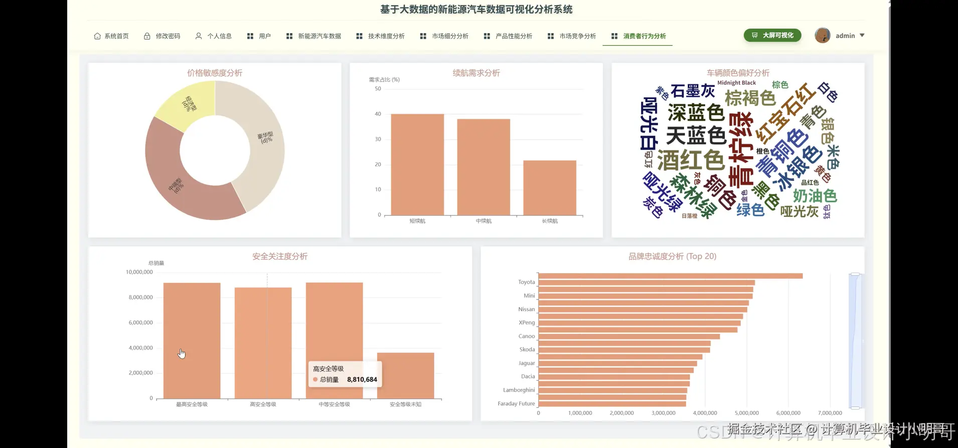Click the word 酒红色 in word cloud

(x=691, y=160)
